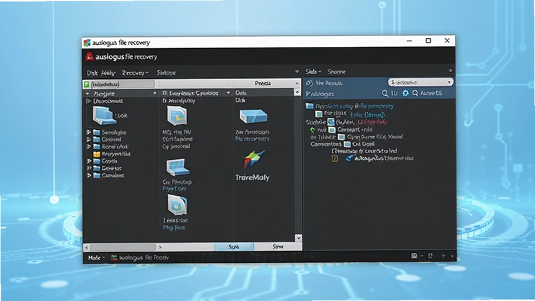Open the first column header dropdown arrow
The width and height of the screenshot is (535, 301).
pyautogui.click(x=154, y=93)
